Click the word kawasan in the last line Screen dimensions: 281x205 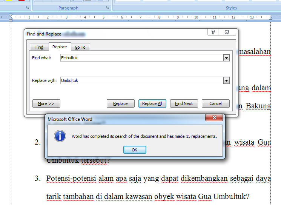(139, 197)
